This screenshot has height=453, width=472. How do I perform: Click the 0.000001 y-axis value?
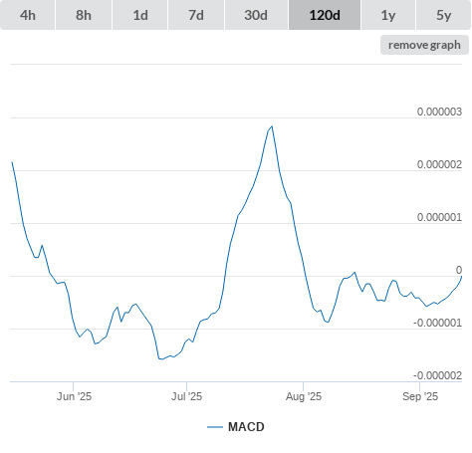coord(439,217)
